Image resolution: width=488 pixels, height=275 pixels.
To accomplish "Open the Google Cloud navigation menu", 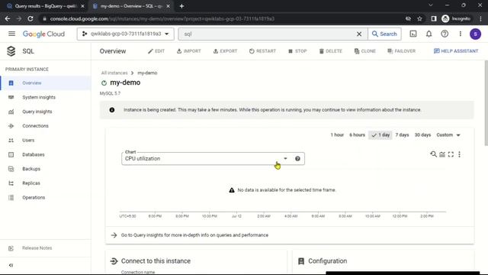I will [11, 34].
